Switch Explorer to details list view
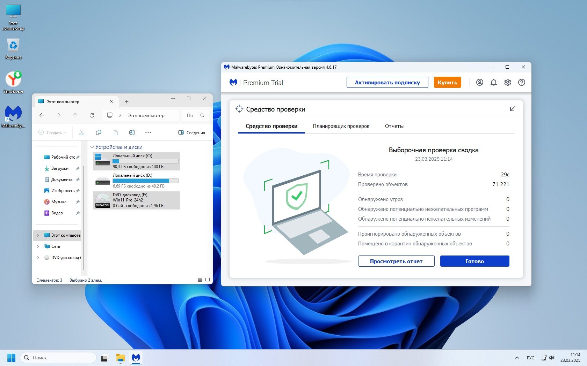Viewport: 587px width, 366px height. coord(200,280)
